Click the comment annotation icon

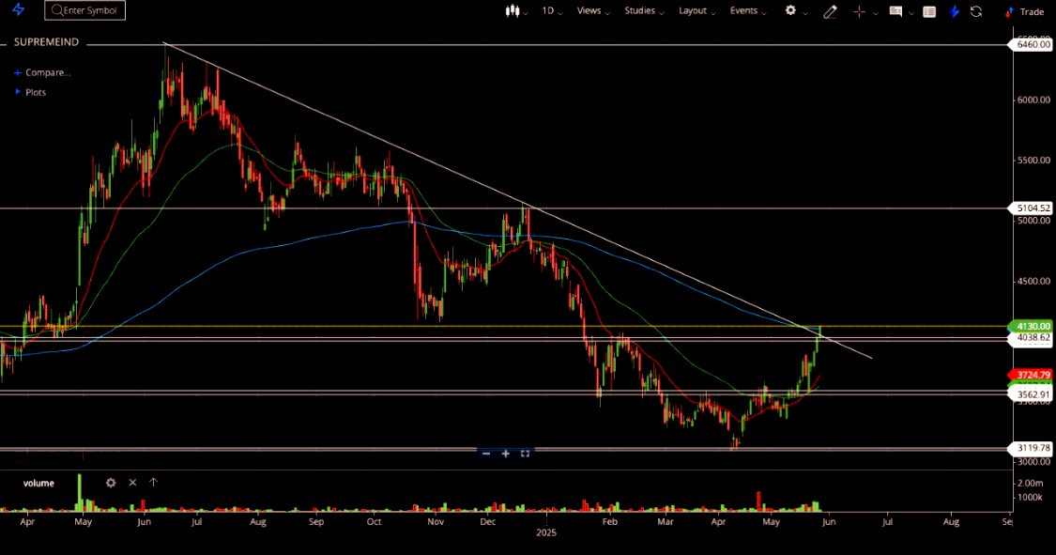(x=895, y=11)
